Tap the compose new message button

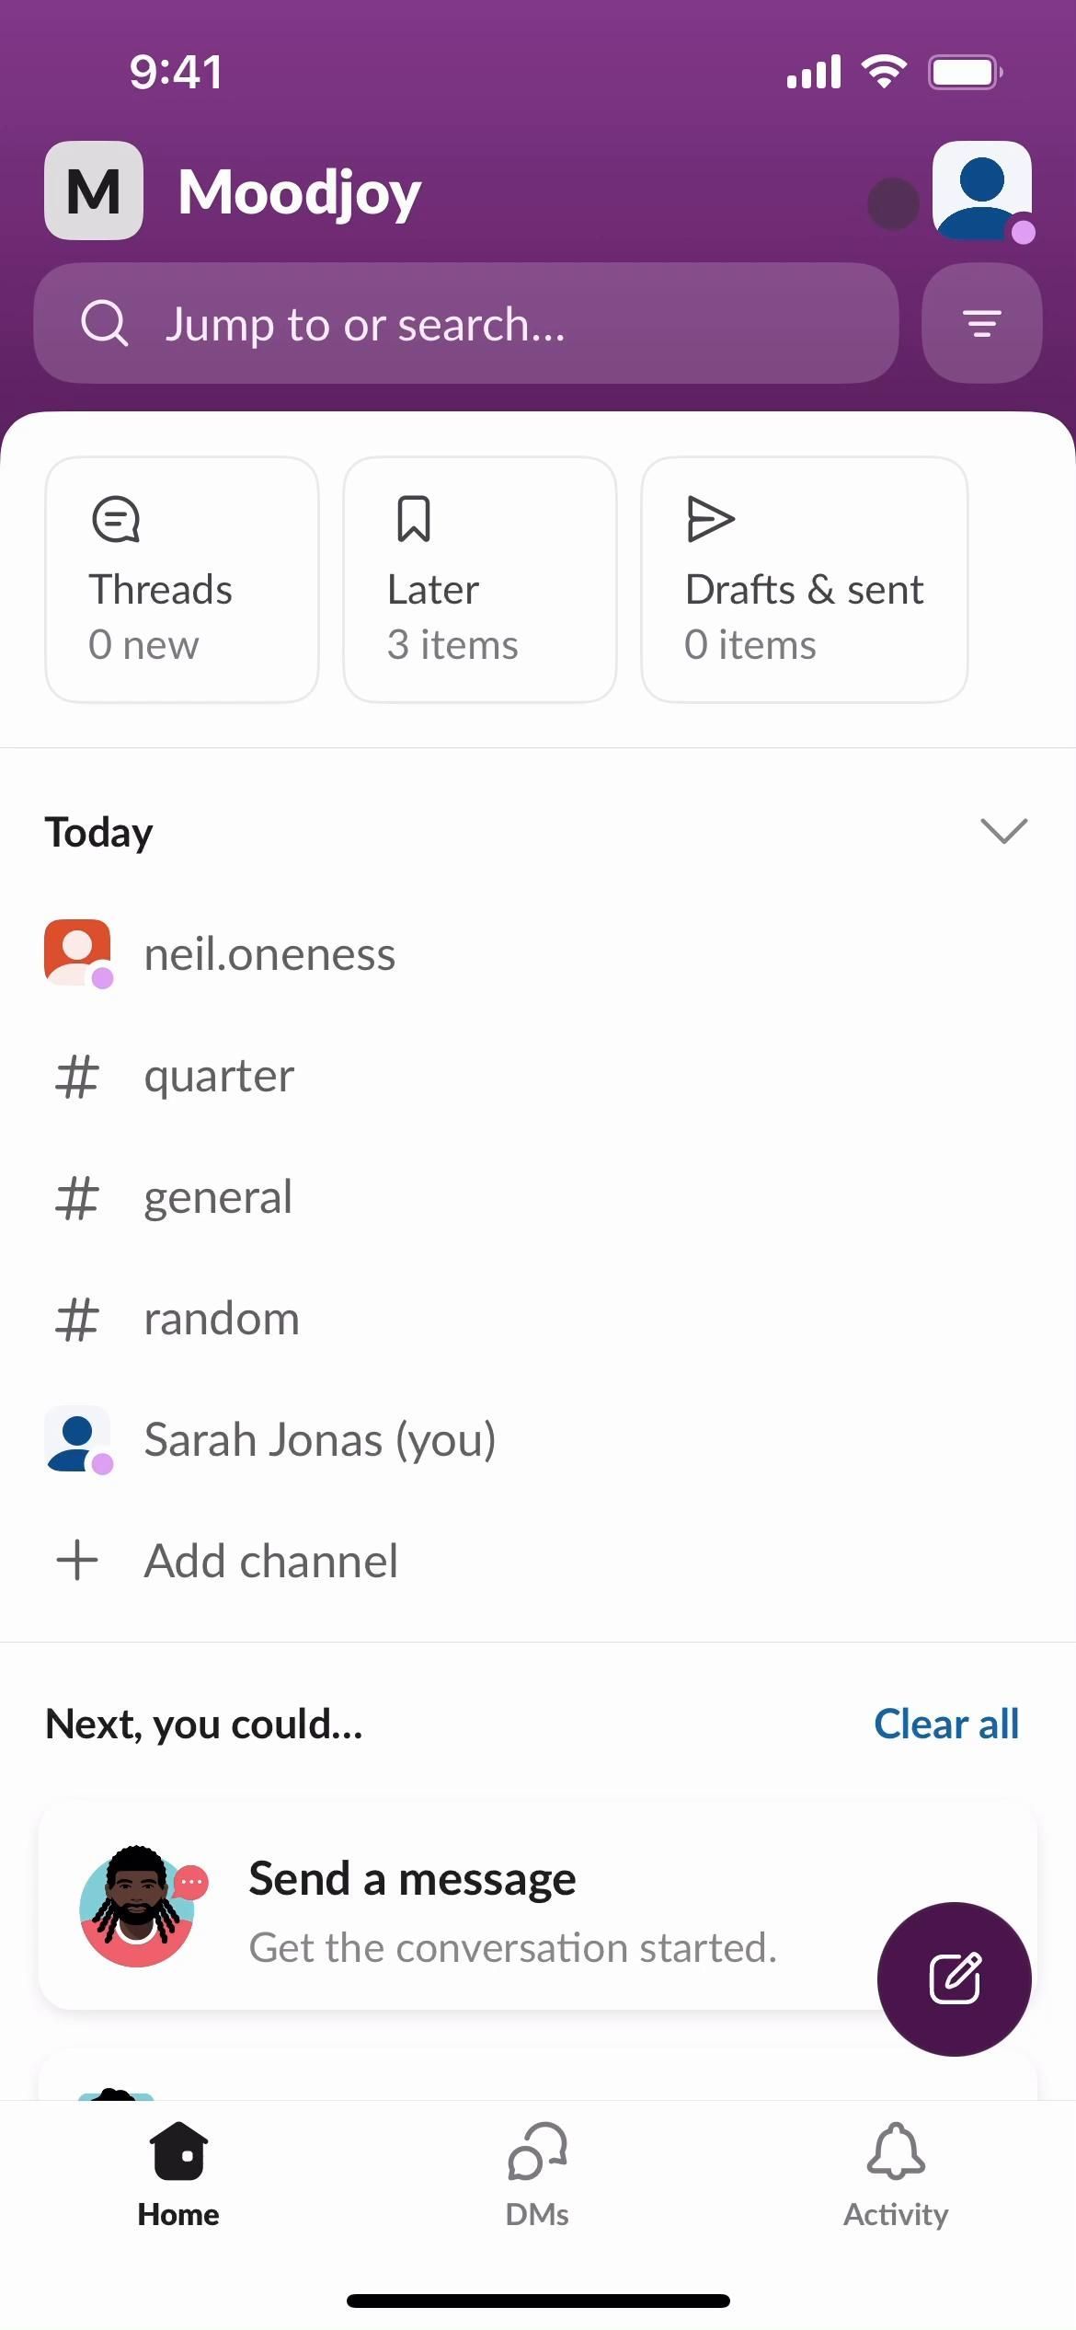click(954, 1978)
